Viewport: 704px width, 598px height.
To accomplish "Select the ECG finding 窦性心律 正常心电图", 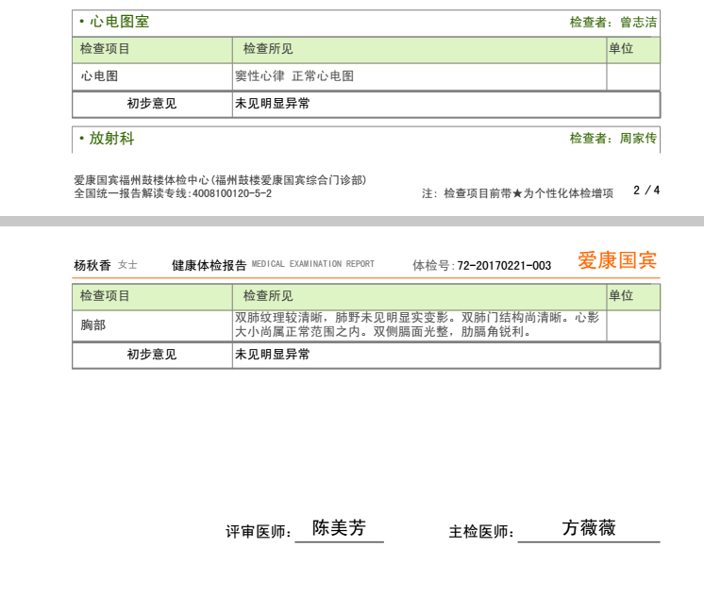I will [x=294, y=75].
